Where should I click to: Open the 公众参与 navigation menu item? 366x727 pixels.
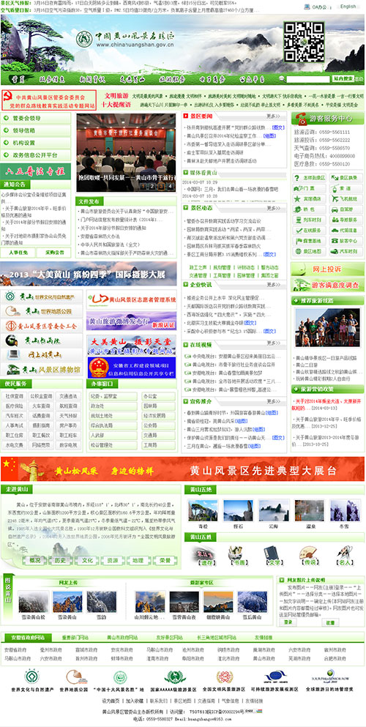click(252, 79)
